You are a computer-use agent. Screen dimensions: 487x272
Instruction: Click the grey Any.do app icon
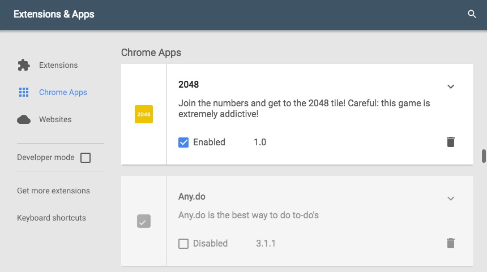(144, 221)
